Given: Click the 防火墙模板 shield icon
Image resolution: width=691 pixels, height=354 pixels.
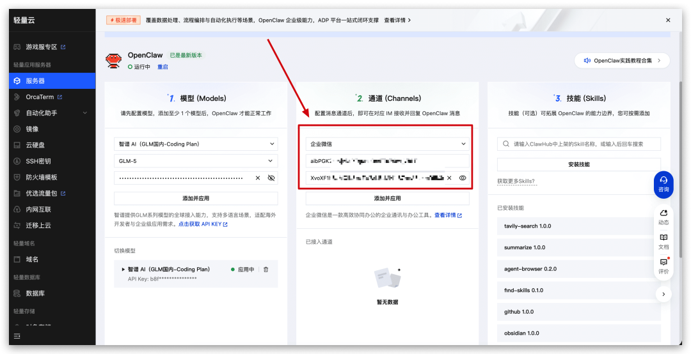Looking at the screenshot, I should point(17,177).
